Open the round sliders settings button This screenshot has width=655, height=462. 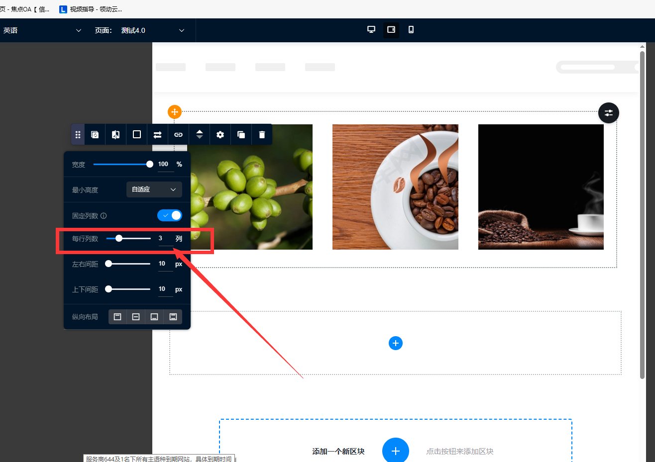point(608,113)
